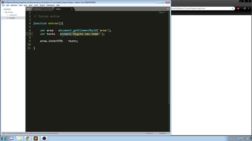Open the Windows Start menu
The height and width of the screenshot is (141, 252).
coord(4,138)
